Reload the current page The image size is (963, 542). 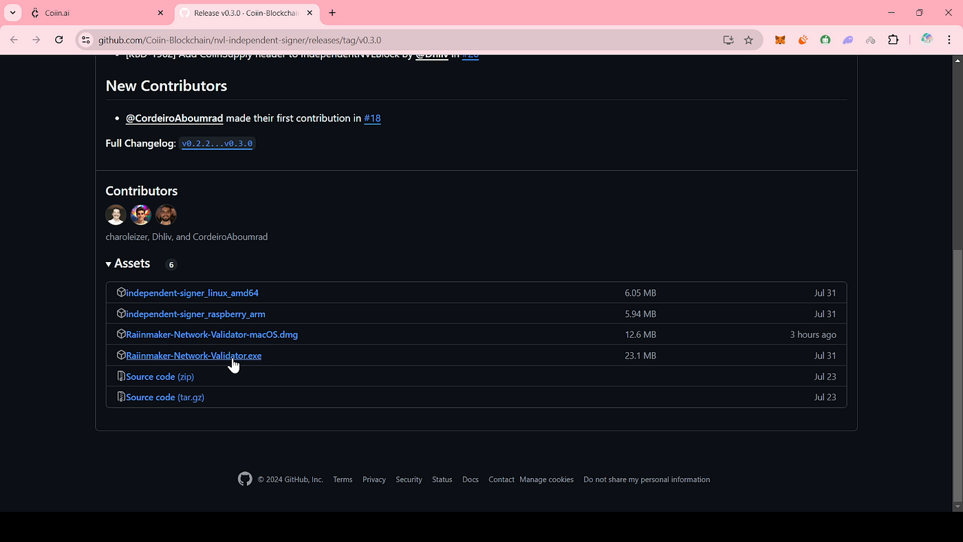59,40
